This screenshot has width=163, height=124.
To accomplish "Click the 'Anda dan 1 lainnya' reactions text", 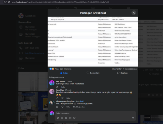I will pos(63,69).
